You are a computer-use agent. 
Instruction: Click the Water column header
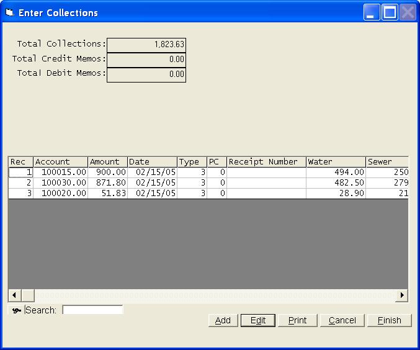pyautogui.click(x=335, y=162)
